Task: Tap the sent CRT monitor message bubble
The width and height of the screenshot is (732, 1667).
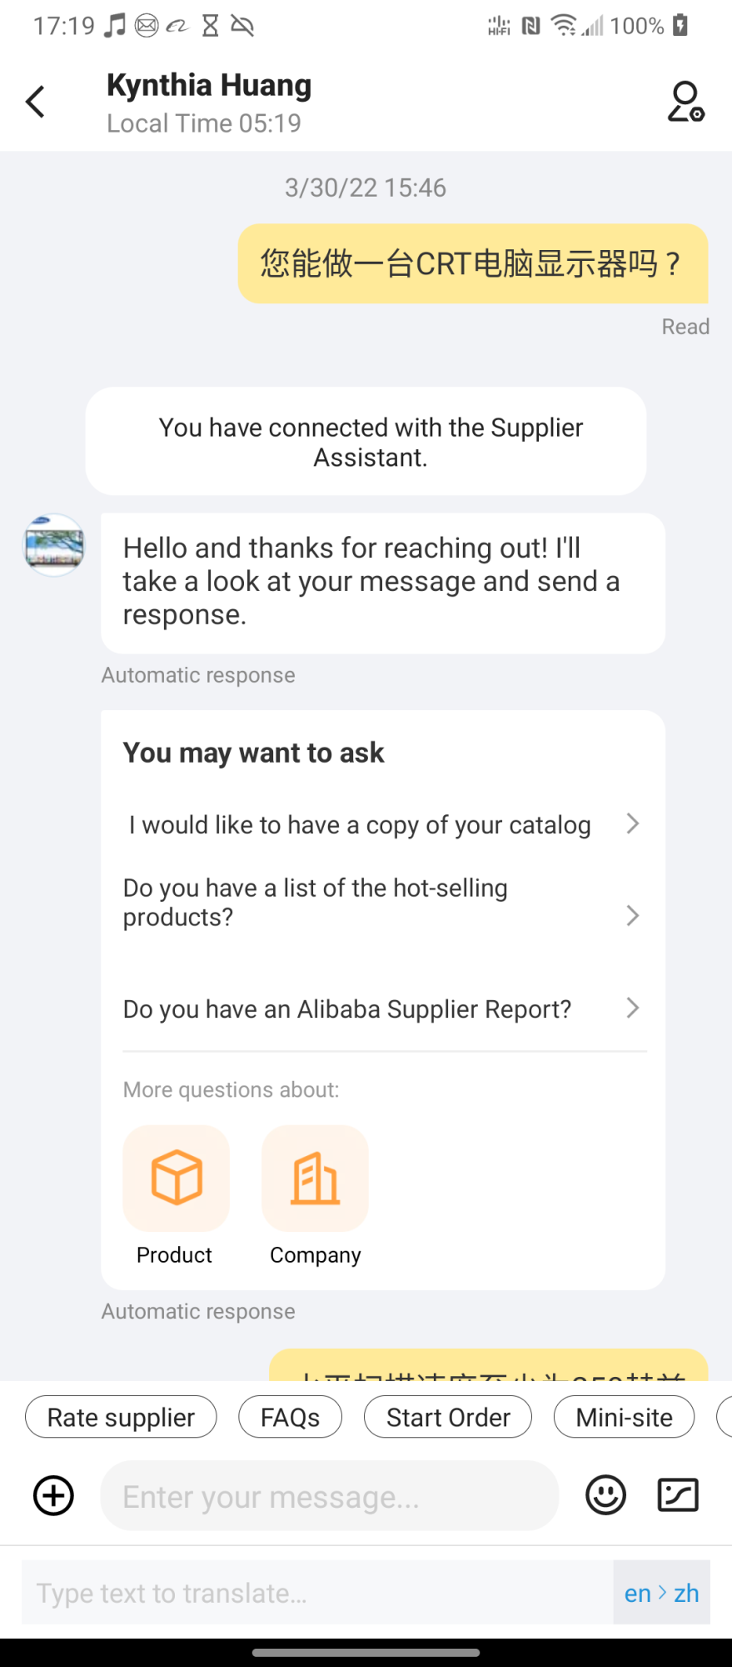Action: click(472, 263)
